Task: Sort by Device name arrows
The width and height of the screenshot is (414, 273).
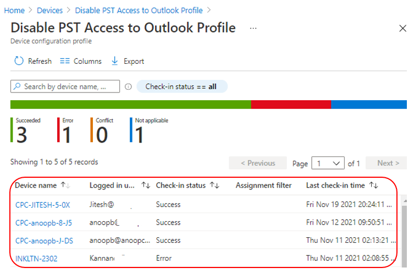Action: pyautogui.click(x=65, y=185)
